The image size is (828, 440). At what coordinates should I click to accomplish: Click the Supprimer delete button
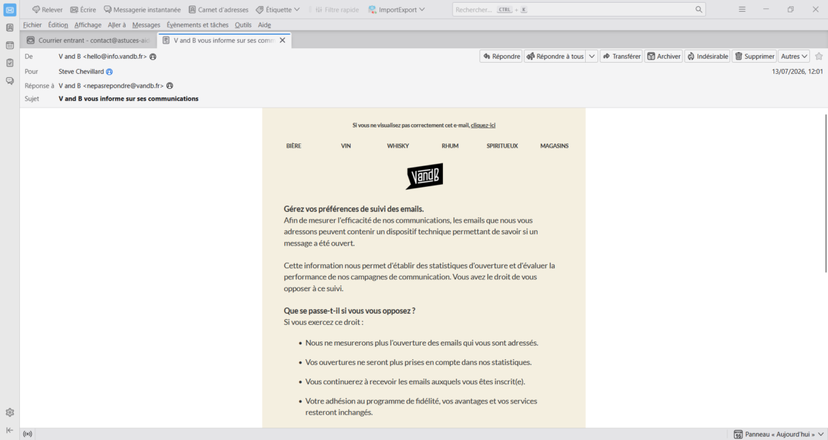tap(754, 57)
